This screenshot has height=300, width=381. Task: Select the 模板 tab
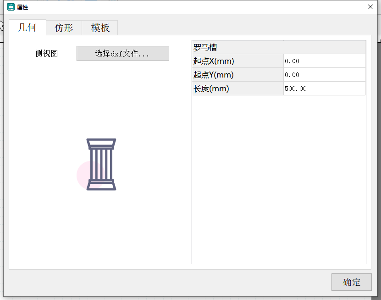pos(100,28)
